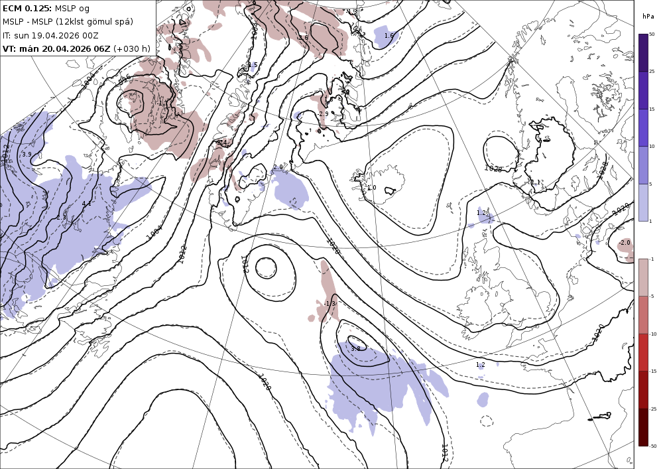Click the '3.8' value inside the small low
Image resolution: width=663 pixels, height=469 pixels.
355,348
